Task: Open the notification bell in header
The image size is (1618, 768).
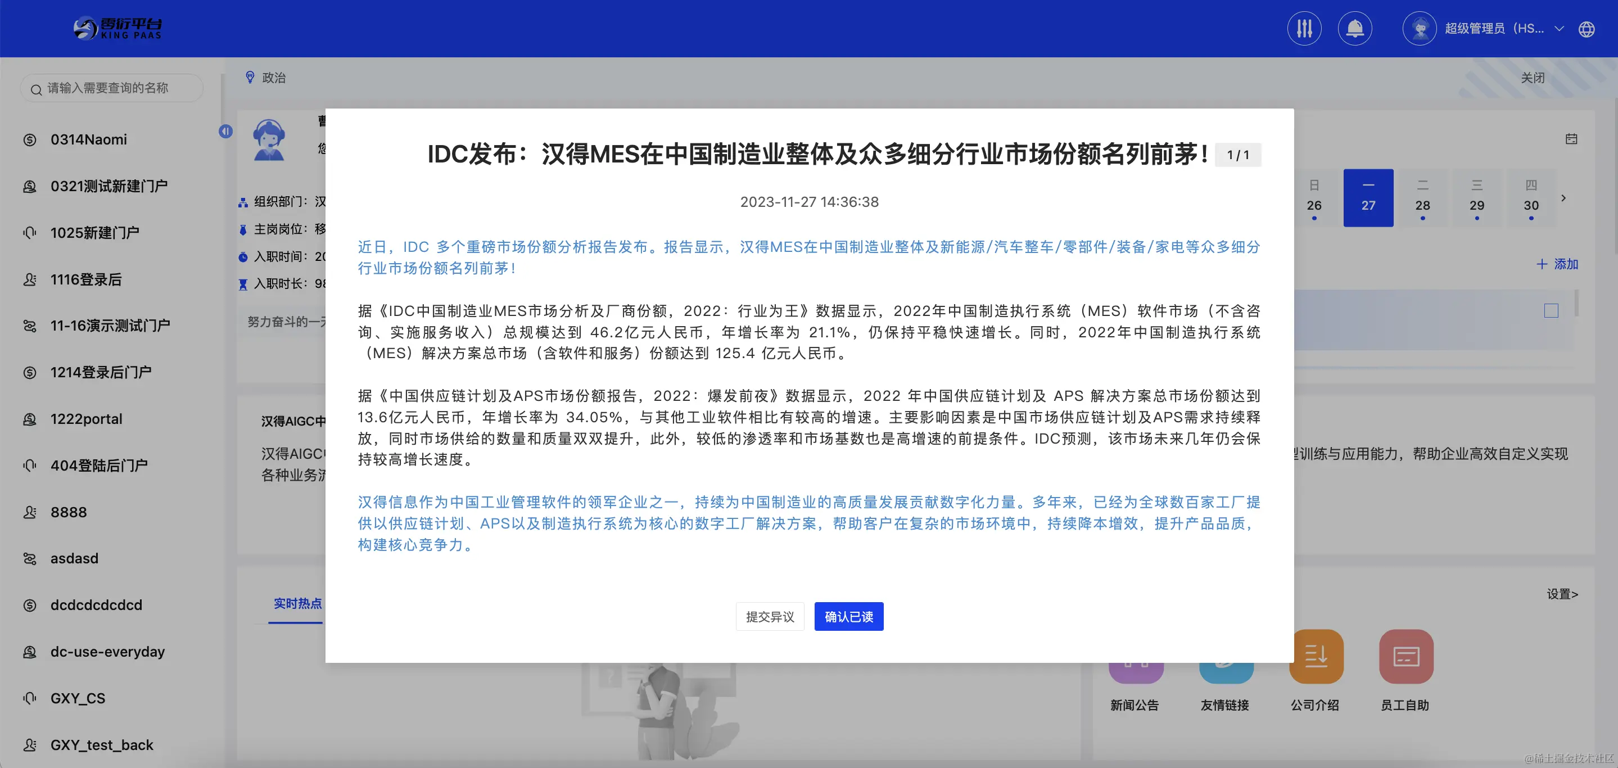Action: (x=1355, y=28)
